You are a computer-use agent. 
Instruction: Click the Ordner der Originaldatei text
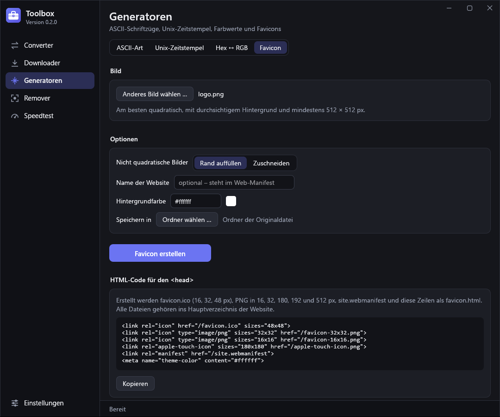point(258,220)
